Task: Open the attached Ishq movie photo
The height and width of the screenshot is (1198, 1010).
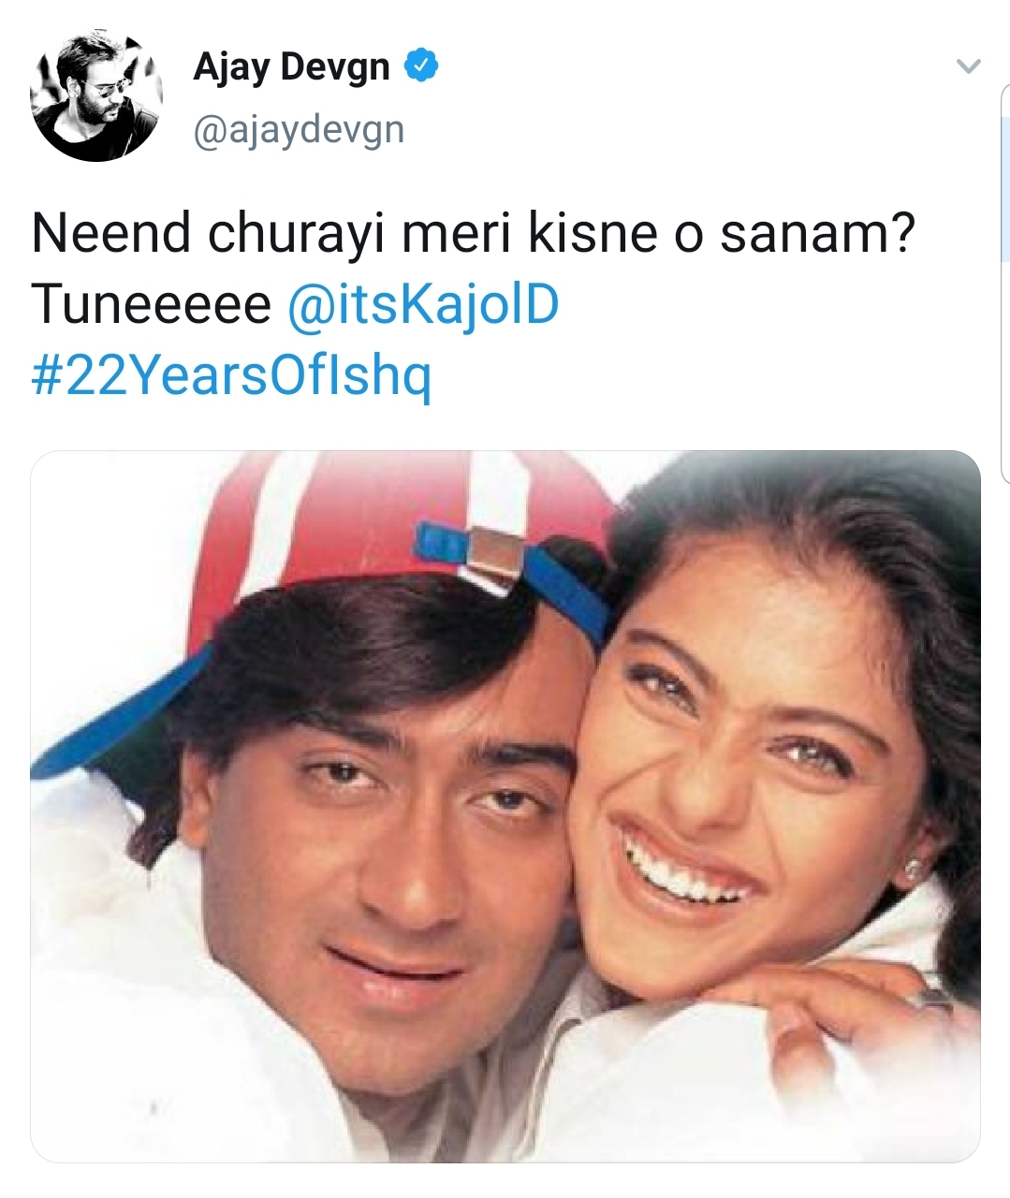Action: click(x=505, y=806)
